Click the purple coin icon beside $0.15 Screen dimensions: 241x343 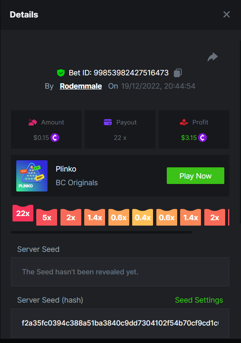[55, 138]
